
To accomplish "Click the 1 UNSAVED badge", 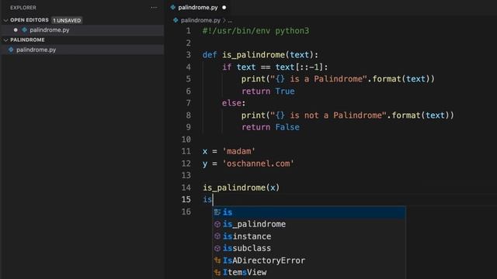I will pos(67,20).
